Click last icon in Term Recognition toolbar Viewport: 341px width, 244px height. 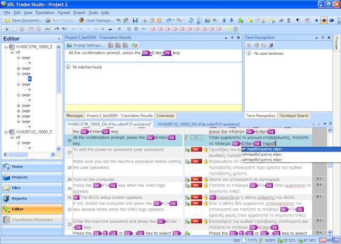point(271,45)
